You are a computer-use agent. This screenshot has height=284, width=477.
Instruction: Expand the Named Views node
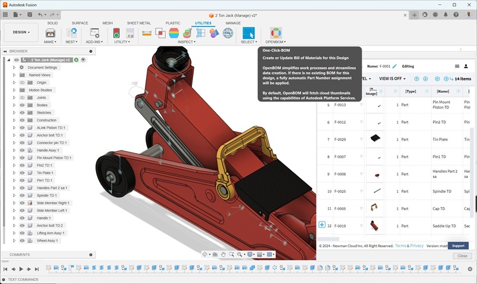14,75
